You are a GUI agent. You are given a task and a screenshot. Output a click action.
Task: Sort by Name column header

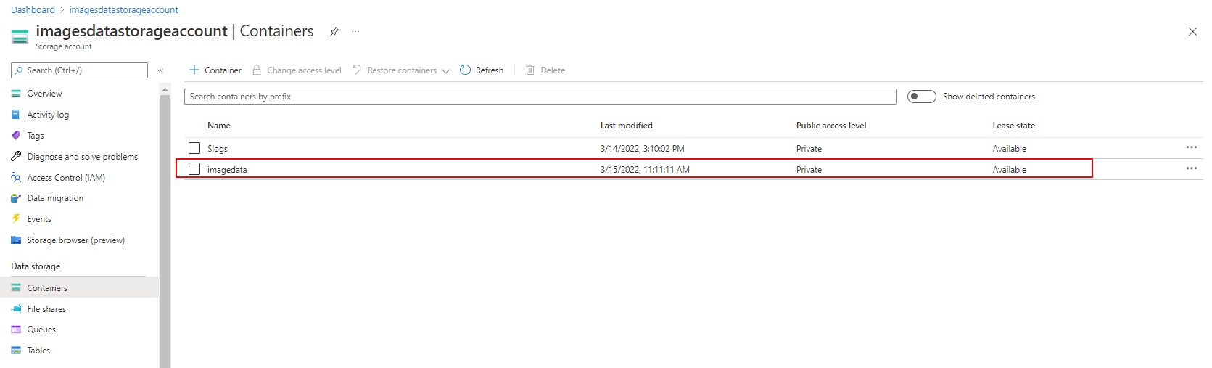[x=219, y=126]
